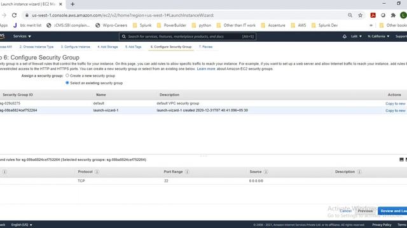Close the Launch instance wizard tab
Screen dimensions: 407x228
tap(60, 4)
